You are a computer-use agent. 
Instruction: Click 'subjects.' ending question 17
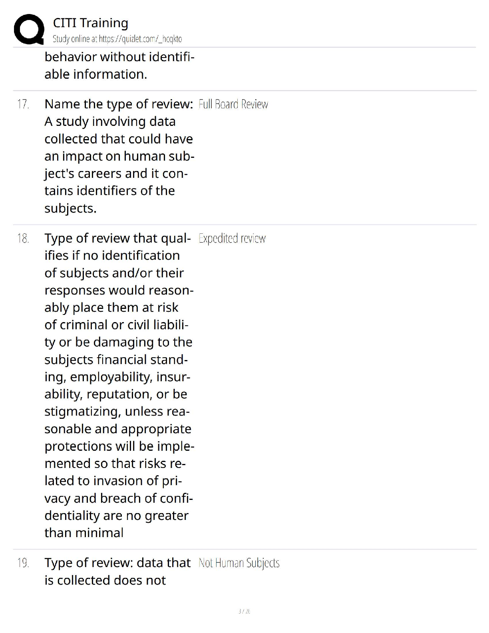[70, 208]
